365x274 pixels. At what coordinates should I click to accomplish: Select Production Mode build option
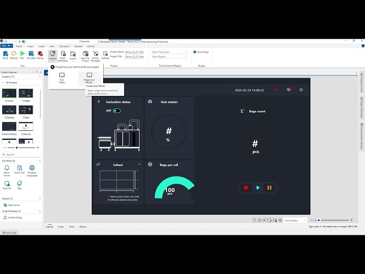[90, 77]
